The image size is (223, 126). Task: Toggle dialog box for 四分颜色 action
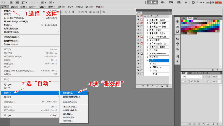tap(142, 50)
